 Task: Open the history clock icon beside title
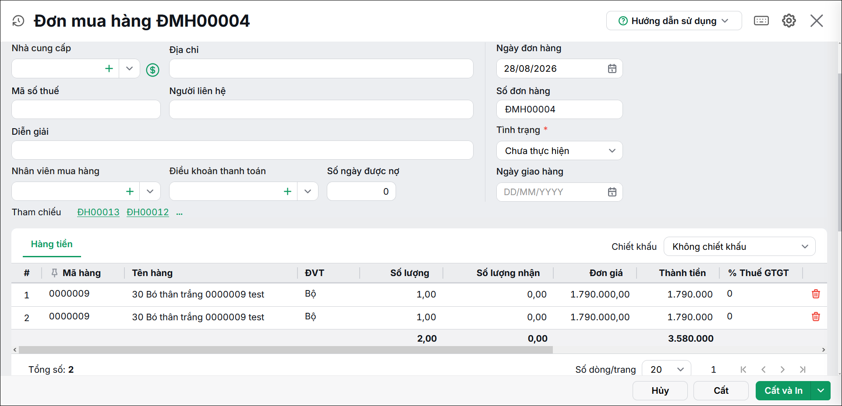(x=18, y=21)
